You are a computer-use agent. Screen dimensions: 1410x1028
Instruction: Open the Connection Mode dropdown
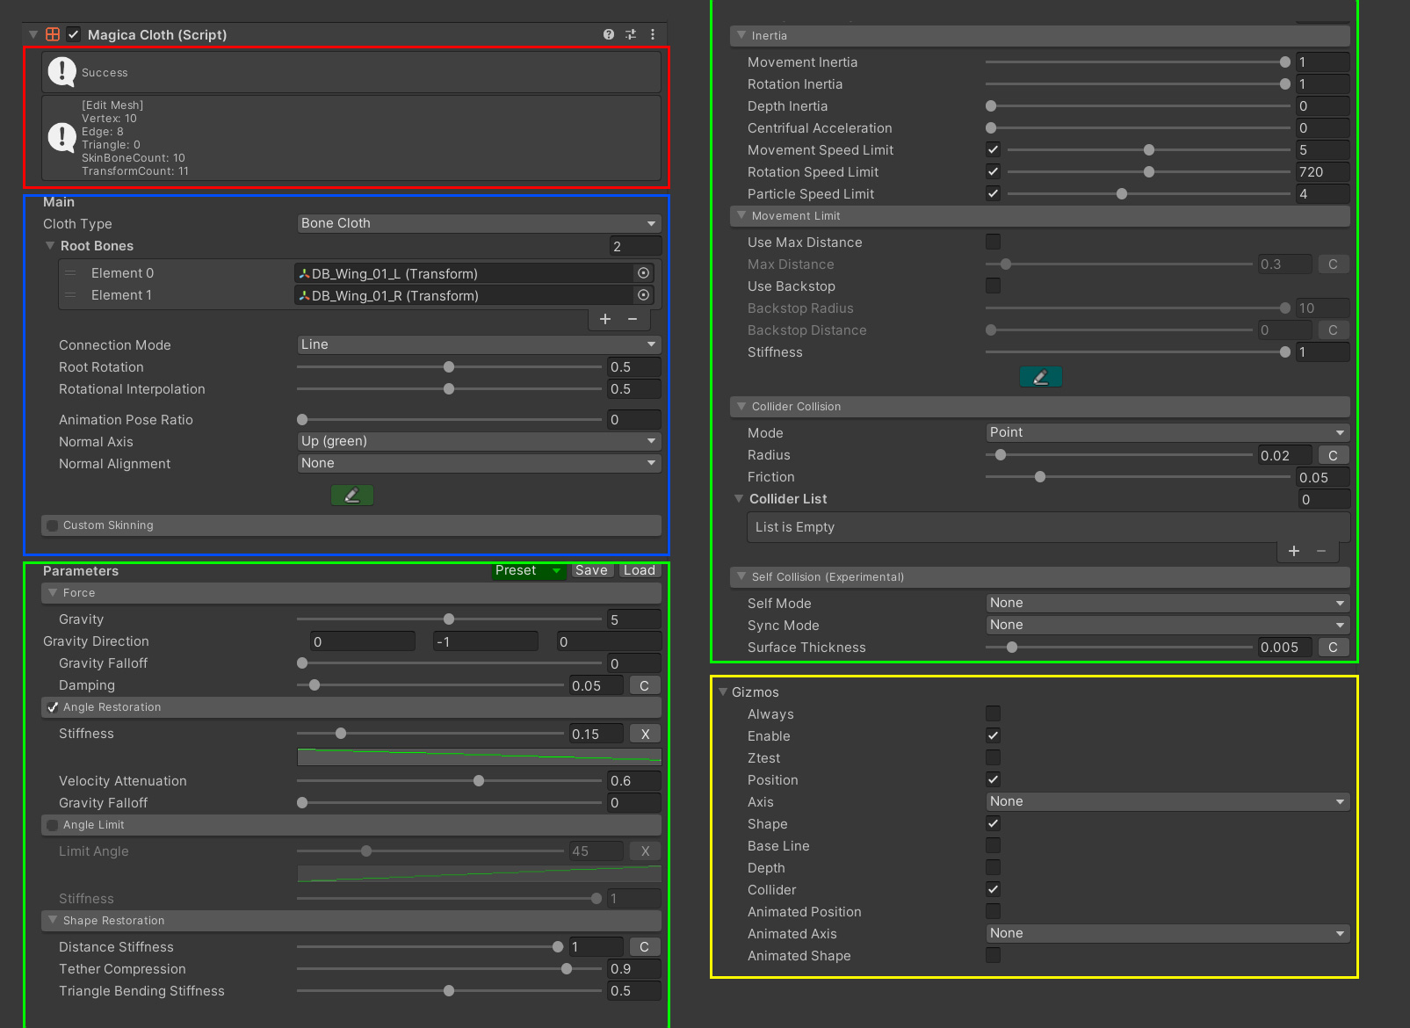[x=479, y=344]
